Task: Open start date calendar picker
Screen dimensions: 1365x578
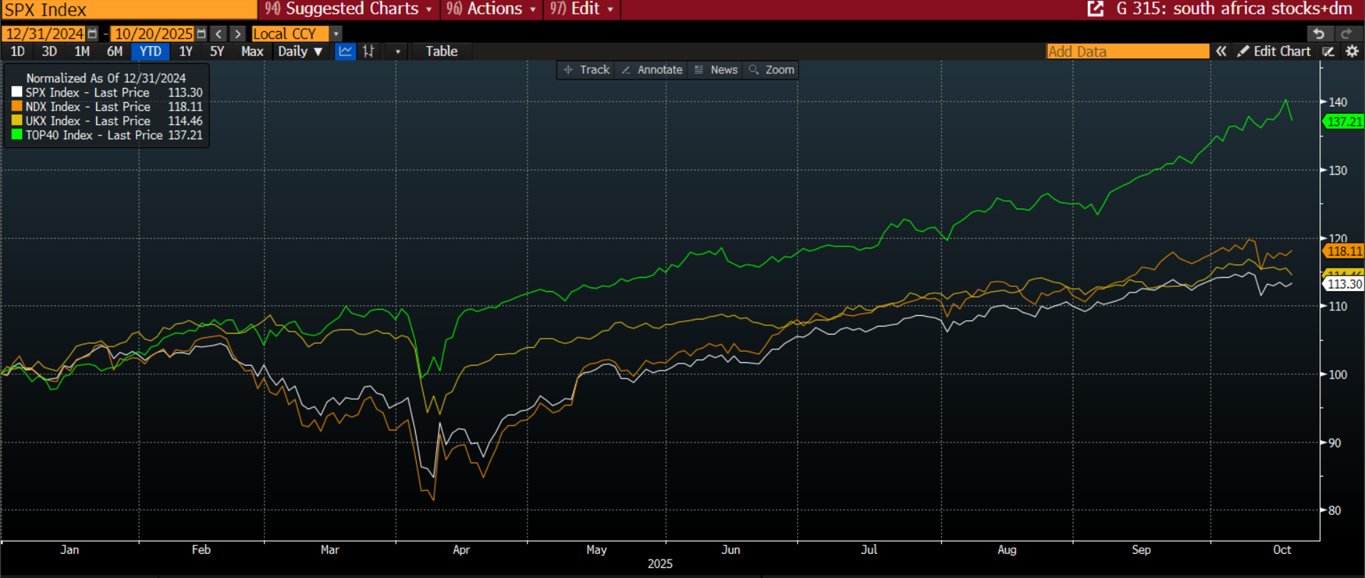Action: tap(92, 34)
